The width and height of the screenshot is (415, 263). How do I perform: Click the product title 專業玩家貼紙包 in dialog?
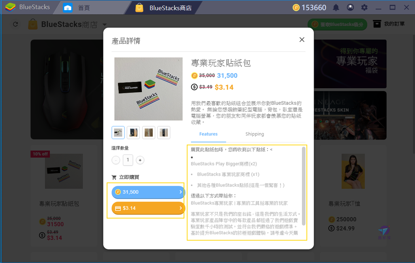tap(221, 63)
